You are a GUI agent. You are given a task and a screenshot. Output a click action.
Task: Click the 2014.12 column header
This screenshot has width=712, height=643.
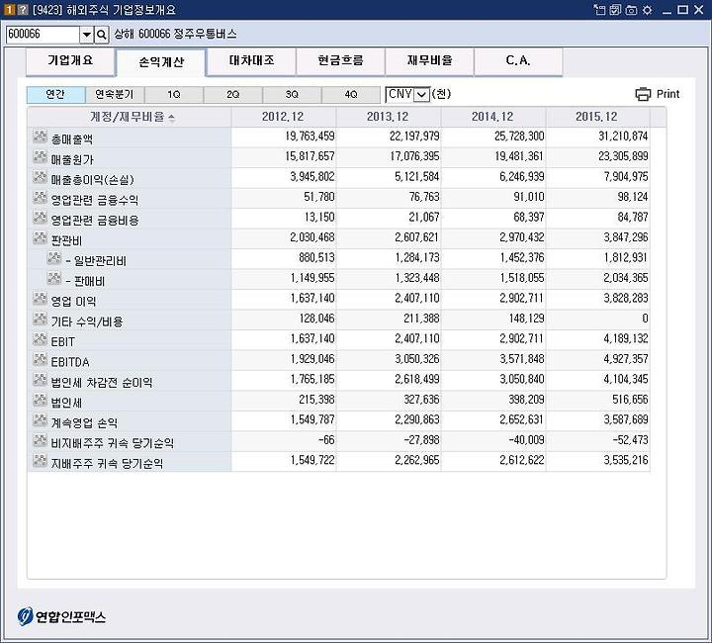tap(493, 117)
